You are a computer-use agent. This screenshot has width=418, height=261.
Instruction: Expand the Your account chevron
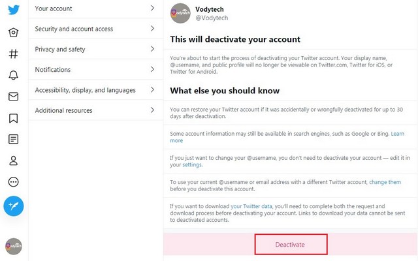[152, 8]
